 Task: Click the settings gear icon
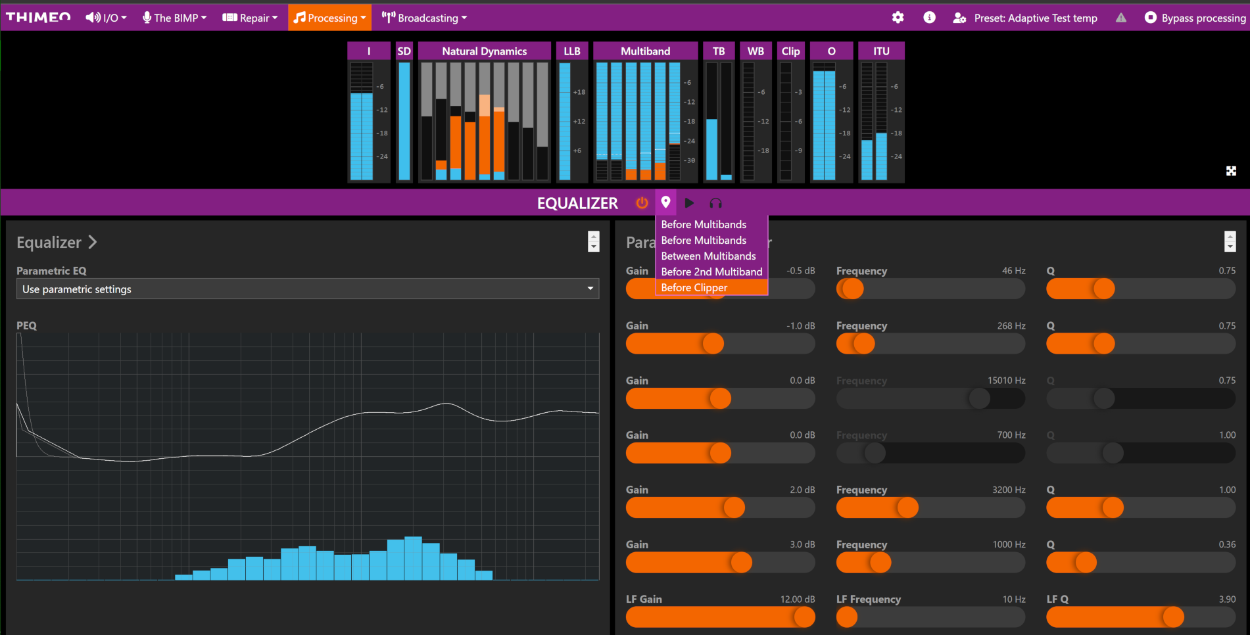(x=898, y=18)
